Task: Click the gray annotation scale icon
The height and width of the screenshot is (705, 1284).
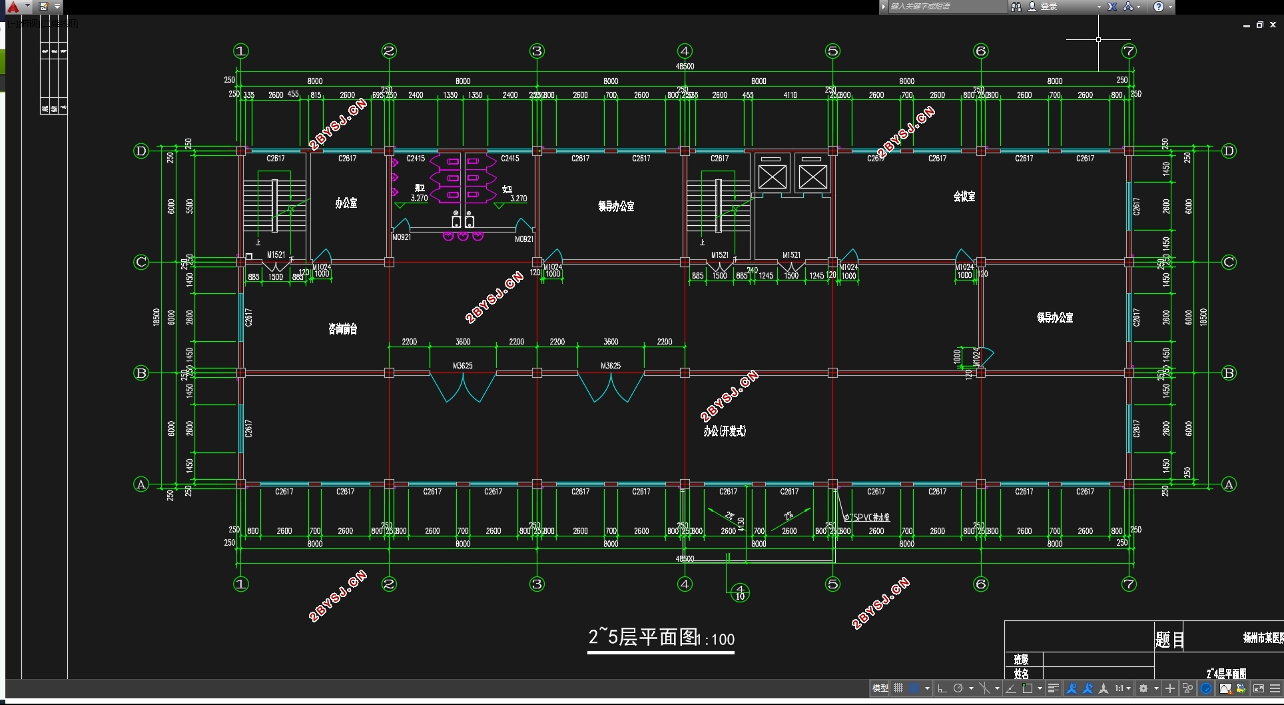Action: pyautogui.click(x=1104, y=688)
